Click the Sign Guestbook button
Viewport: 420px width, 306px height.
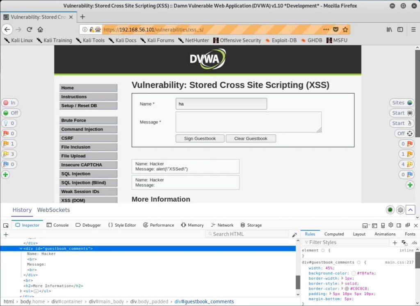pyautogui.click(x=200, y=138)
